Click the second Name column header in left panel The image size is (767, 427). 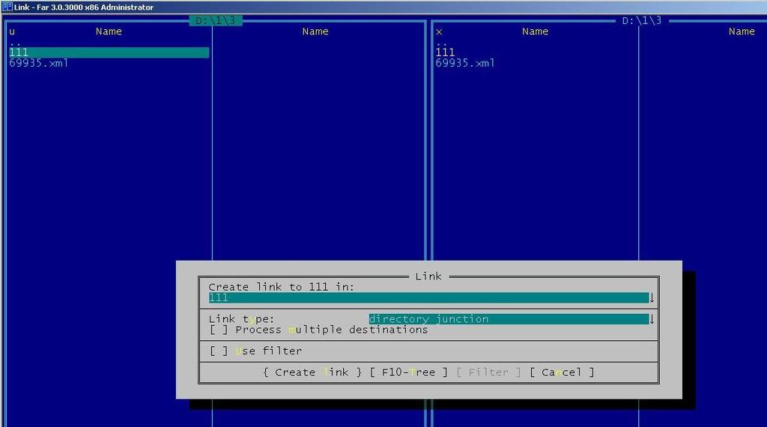[x=315, y=31]
